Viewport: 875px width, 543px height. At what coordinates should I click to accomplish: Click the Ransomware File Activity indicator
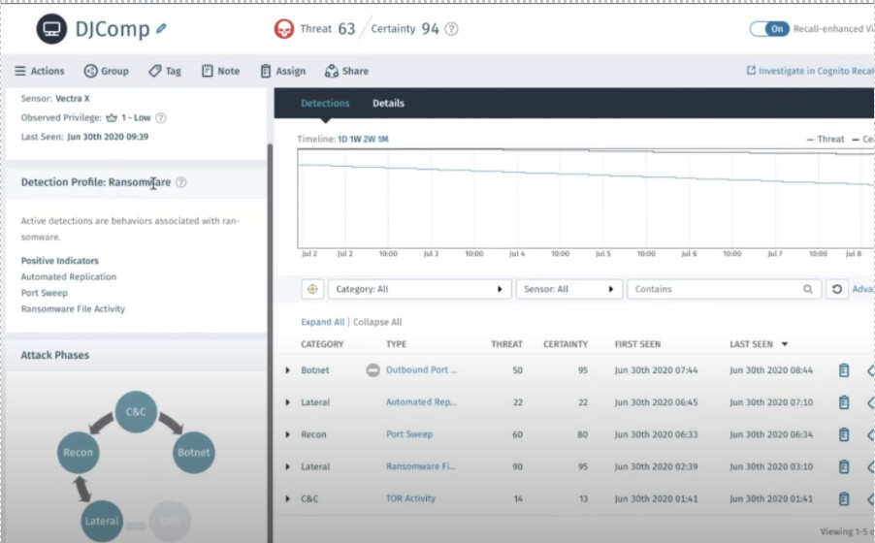73,309
